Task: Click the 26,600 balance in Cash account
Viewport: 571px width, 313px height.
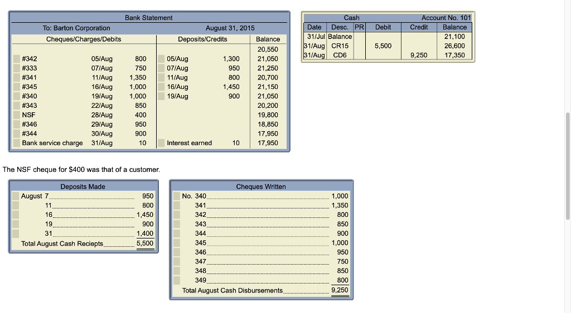Action: [454, 46]
